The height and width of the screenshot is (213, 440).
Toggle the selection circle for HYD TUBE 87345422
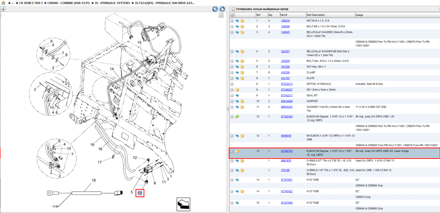[x=232, y=191]
